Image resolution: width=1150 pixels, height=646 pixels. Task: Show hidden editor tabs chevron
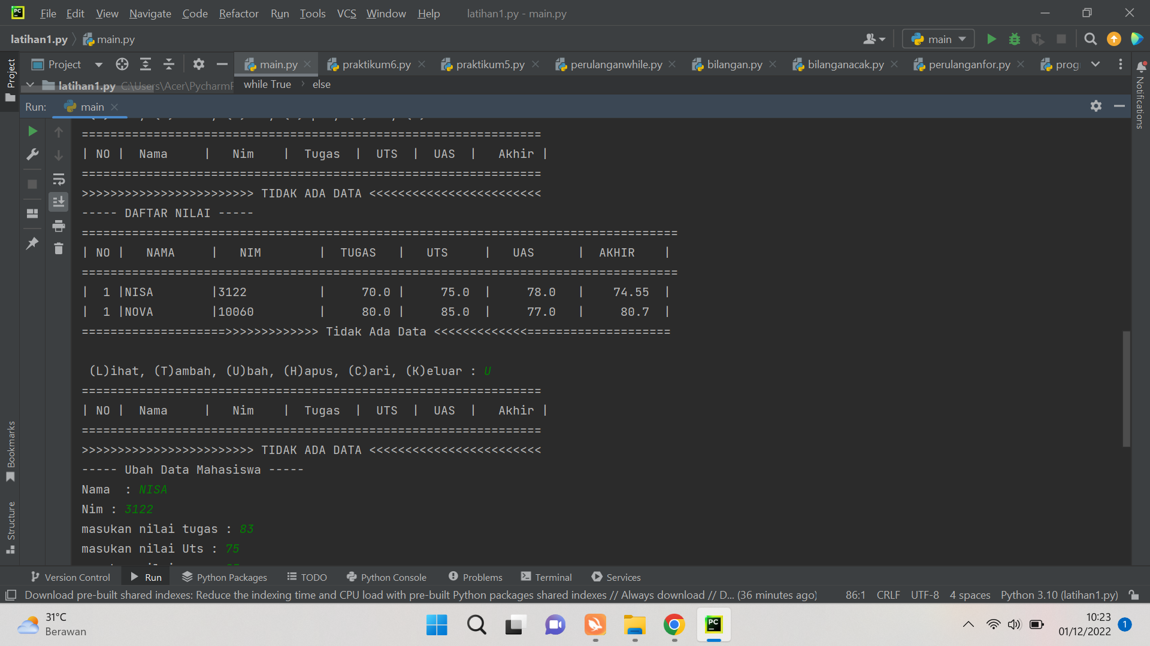pos(1095,64)
